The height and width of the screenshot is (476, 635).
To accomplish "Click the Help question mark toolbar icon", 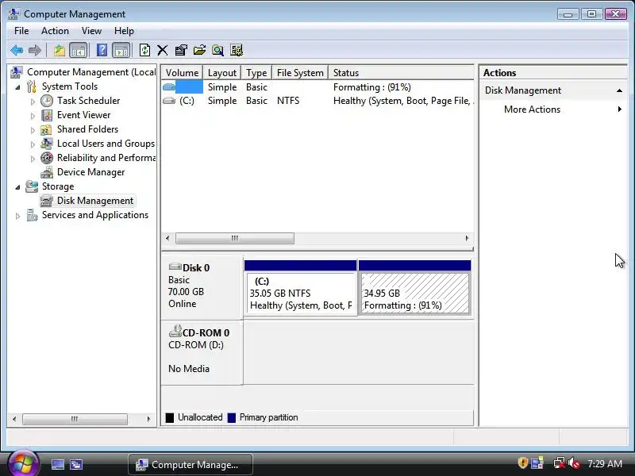I will pos(102,50).
